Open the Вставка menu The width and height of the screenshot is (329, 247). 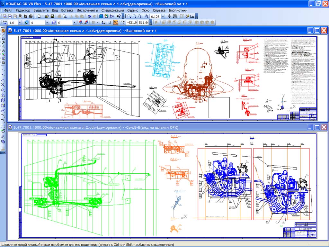pos(67,10)
